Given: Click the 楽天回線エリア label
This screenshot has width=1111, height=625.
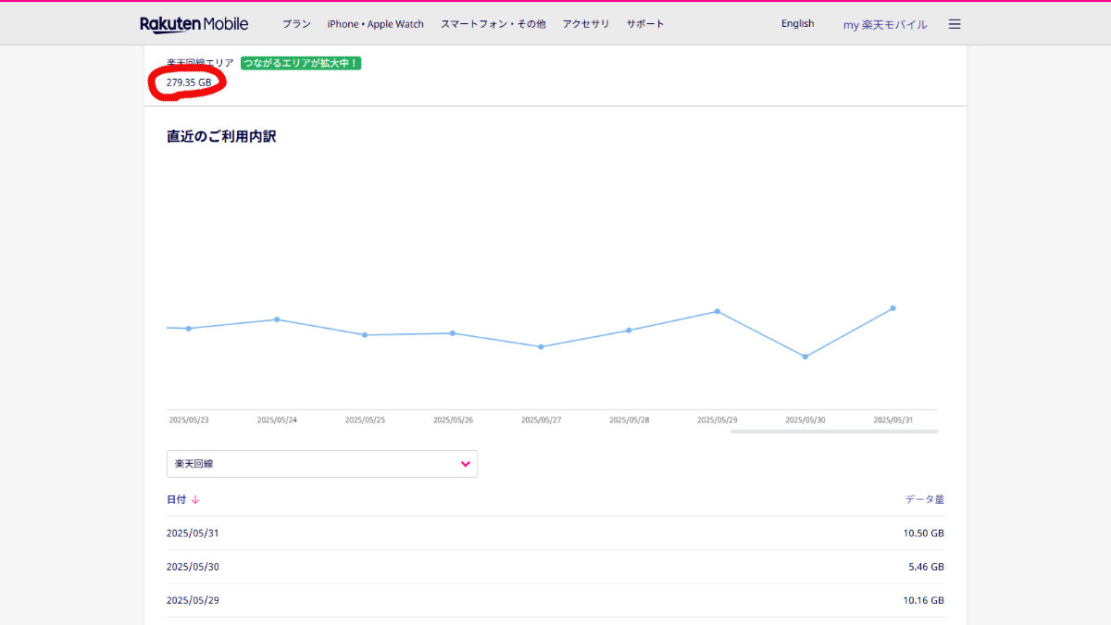Looking at the screenshot, I should (x=200, y=63).
